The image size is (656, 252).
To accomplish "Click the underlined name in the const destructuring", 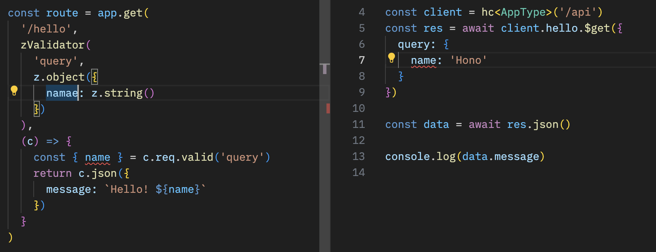I will tap(97, 157).
